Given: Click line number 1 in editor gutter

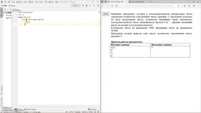Looking at the screenshot, I should click(x=13, y=13).
